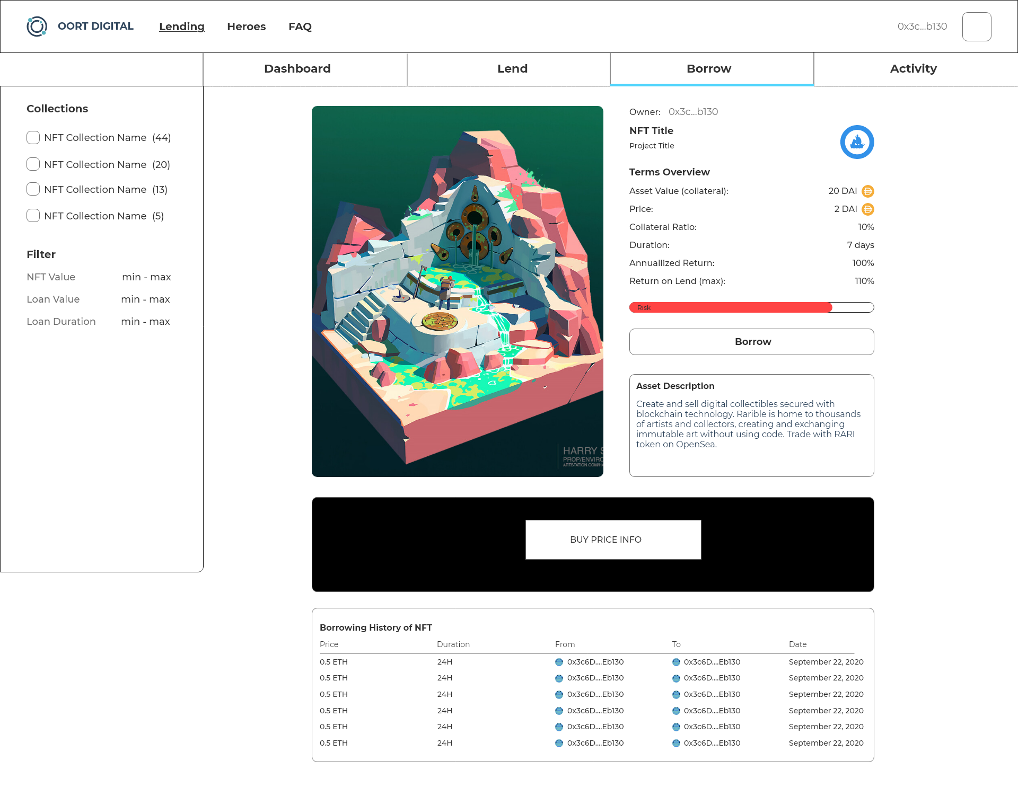1018x805 pixels.
Task: Set the NFT Value min - max range
Action: click(146, 277)
